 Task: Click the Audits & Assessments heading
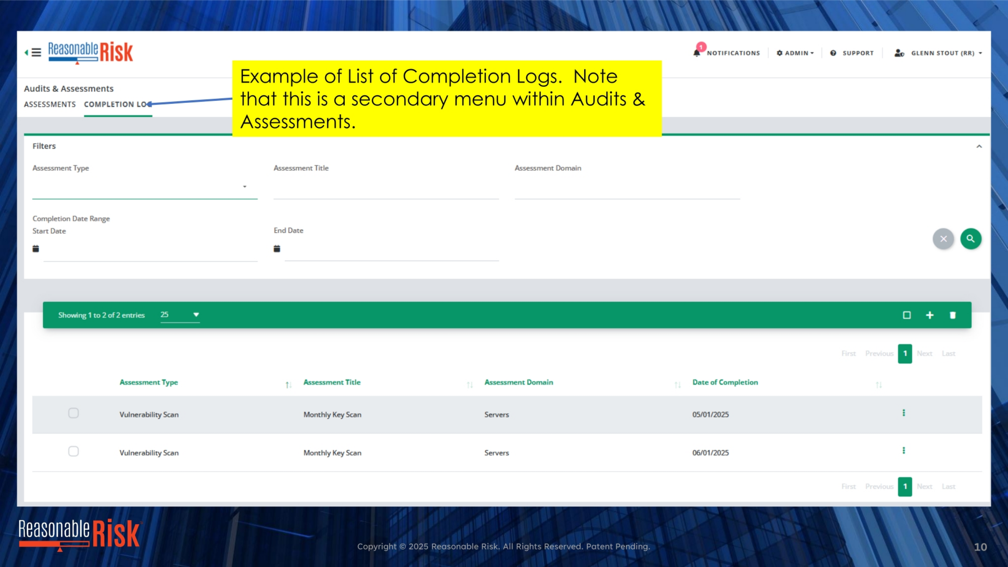69,89
